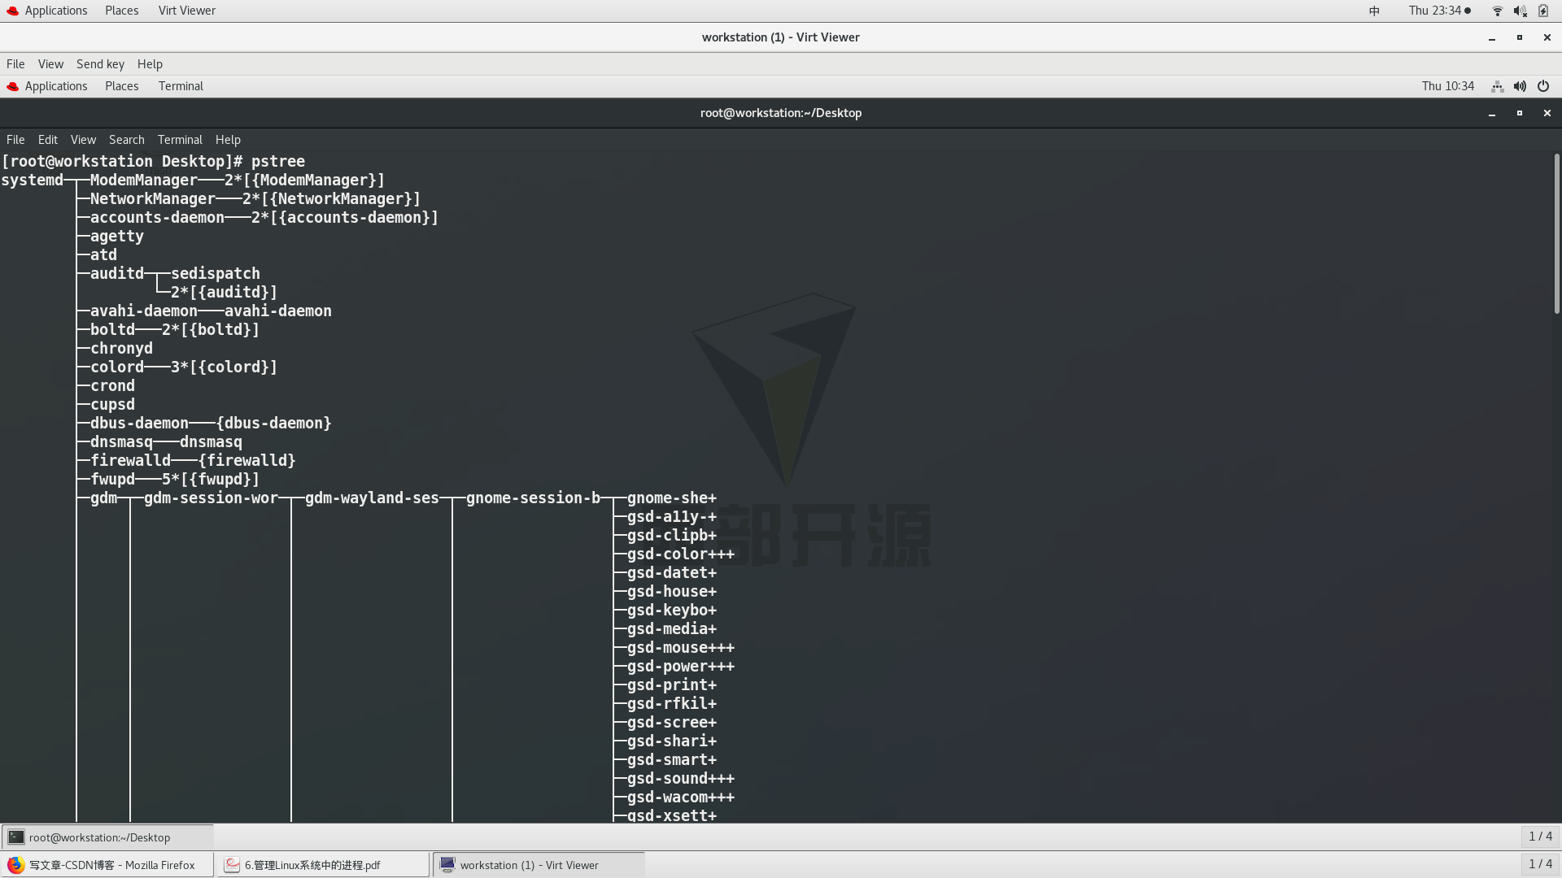Open the guest Places menu

121,86
